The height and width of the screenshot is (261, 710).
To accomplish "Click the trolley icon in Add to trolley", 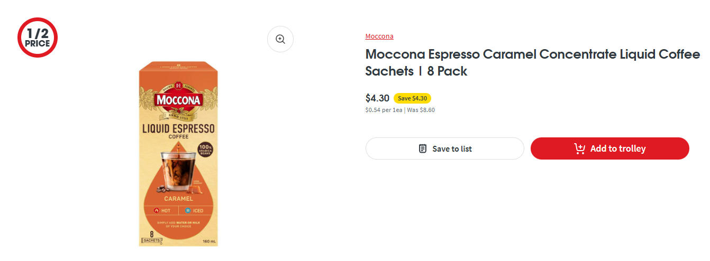I will [579, 148].
